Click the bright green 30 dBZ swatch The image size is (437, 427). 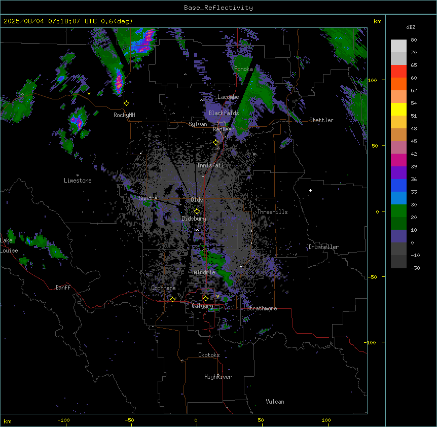pos(398,211)
